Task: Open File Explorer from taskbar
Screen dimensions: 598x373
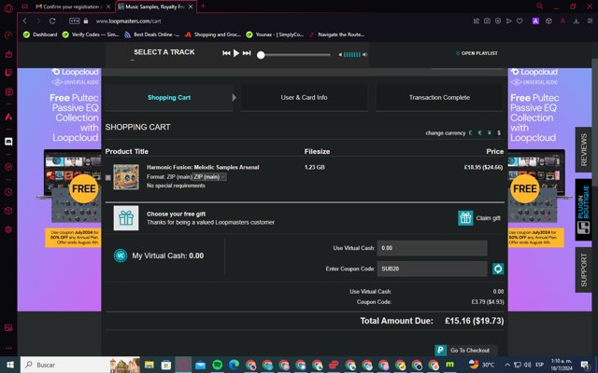Action: (149, 365)
